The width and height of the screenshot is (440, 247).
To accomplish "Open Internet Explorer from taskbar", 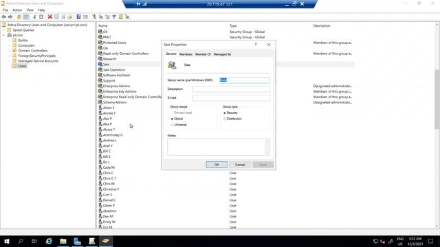I will point(49,241).
